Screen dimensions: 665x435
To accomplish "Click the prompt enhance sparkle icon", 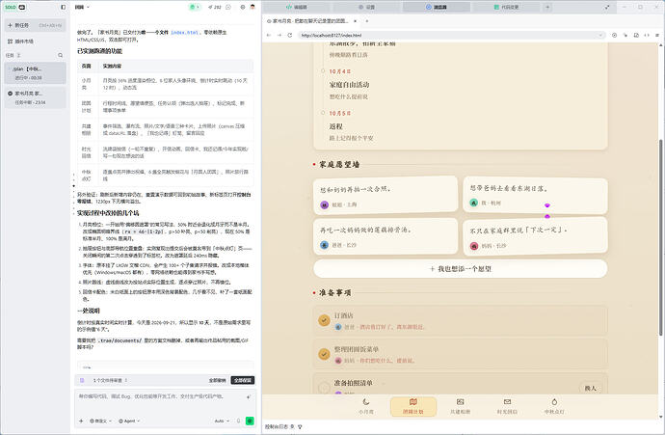I will 248,397.
